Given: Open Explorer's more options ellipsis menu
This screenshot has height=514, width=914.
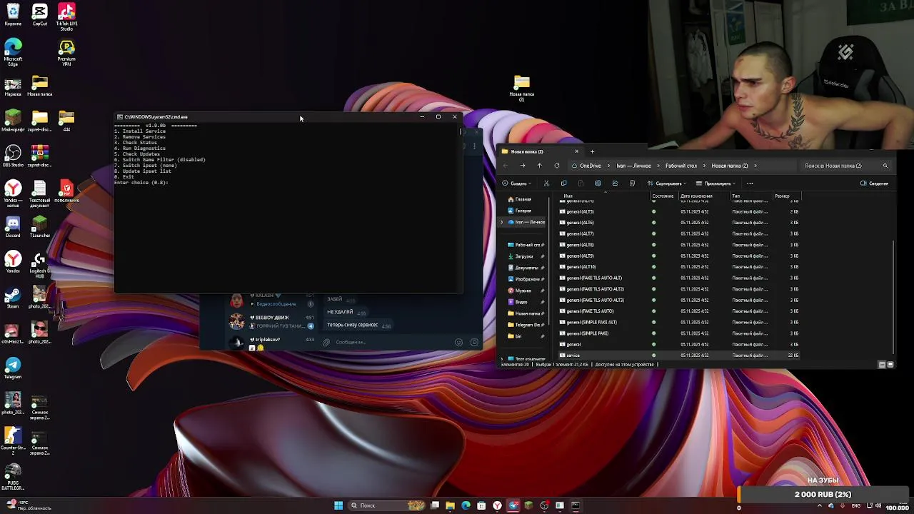Looking at the screenshot, I should pos(750,183).
